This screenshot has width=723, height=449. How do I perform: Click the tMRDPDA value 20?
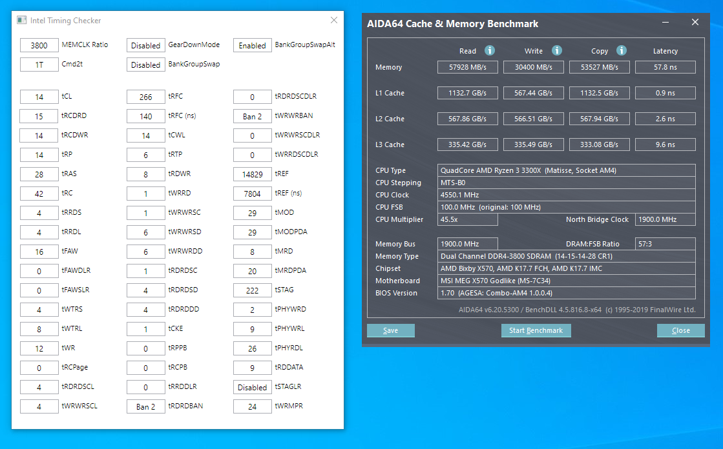click(x=252, y=271)
